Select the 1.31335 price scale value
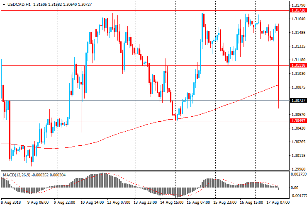 [x=298, y=46]
